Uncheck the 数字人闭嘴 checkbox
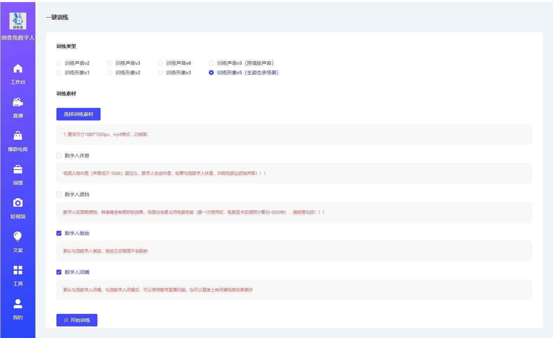The image size is (553, 338). click(x=59, y=272)
